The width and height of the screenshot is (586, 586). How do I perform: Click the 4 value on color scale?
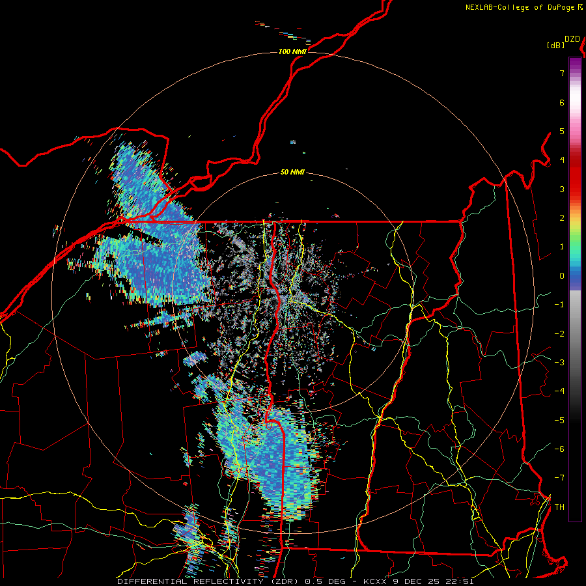tap(562, 160)
